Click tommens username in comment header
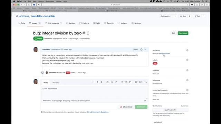Image resolution: width=221 pixels, height=124 pixels. pos(46,50)
